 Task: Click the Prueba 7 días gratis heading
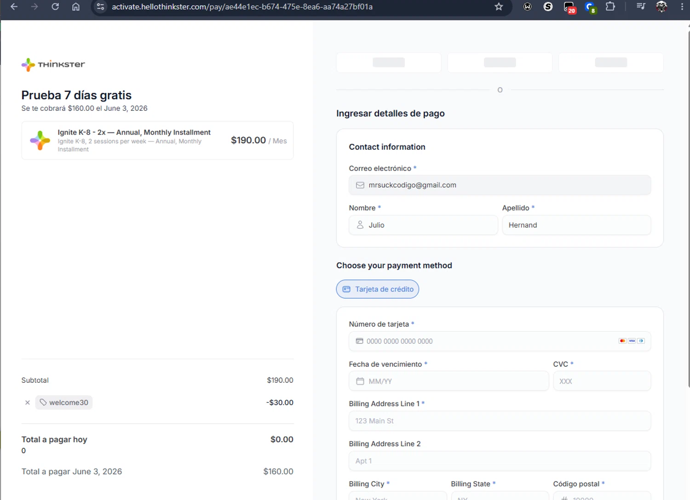76,95
